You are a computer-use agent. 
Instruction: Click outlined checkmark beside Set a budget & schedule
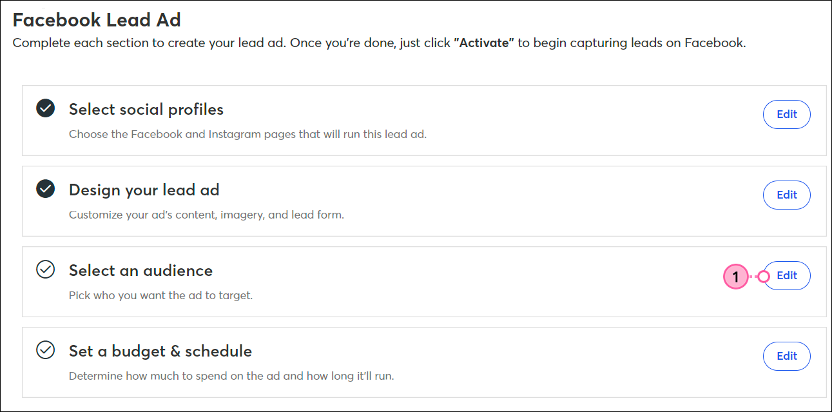pos(45,350)
